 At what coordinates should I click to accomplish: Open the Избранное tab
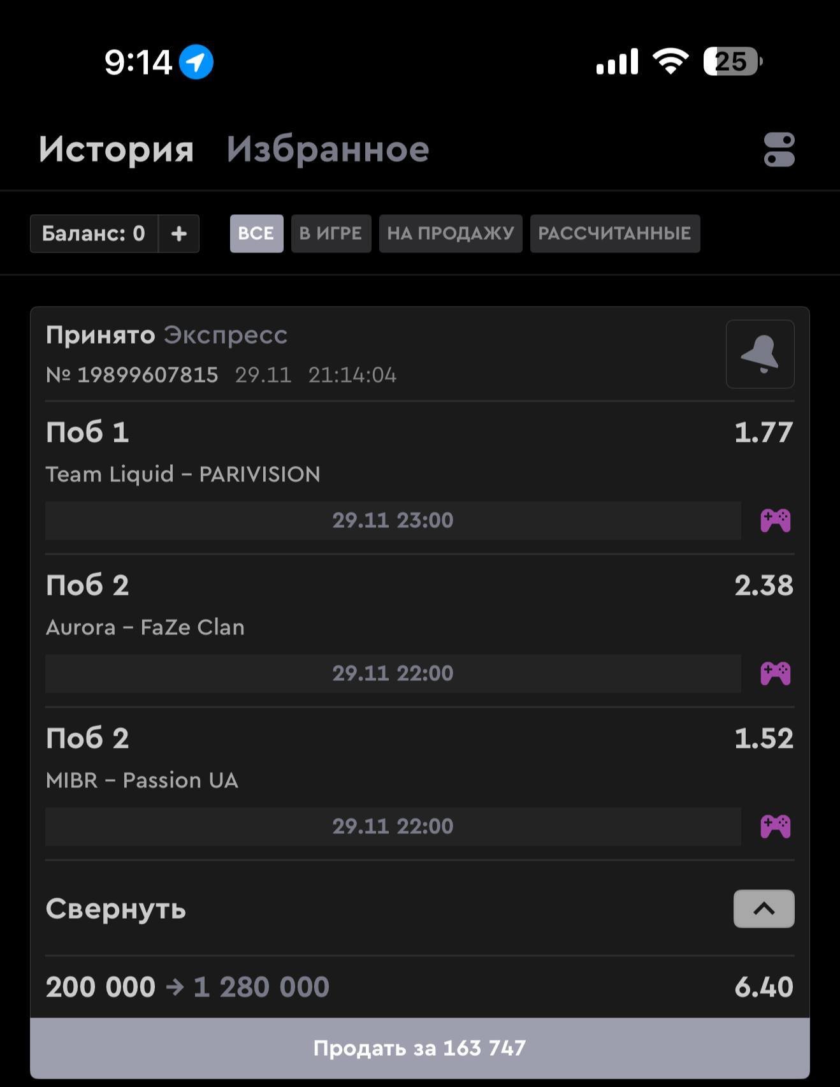click(328, 150)
